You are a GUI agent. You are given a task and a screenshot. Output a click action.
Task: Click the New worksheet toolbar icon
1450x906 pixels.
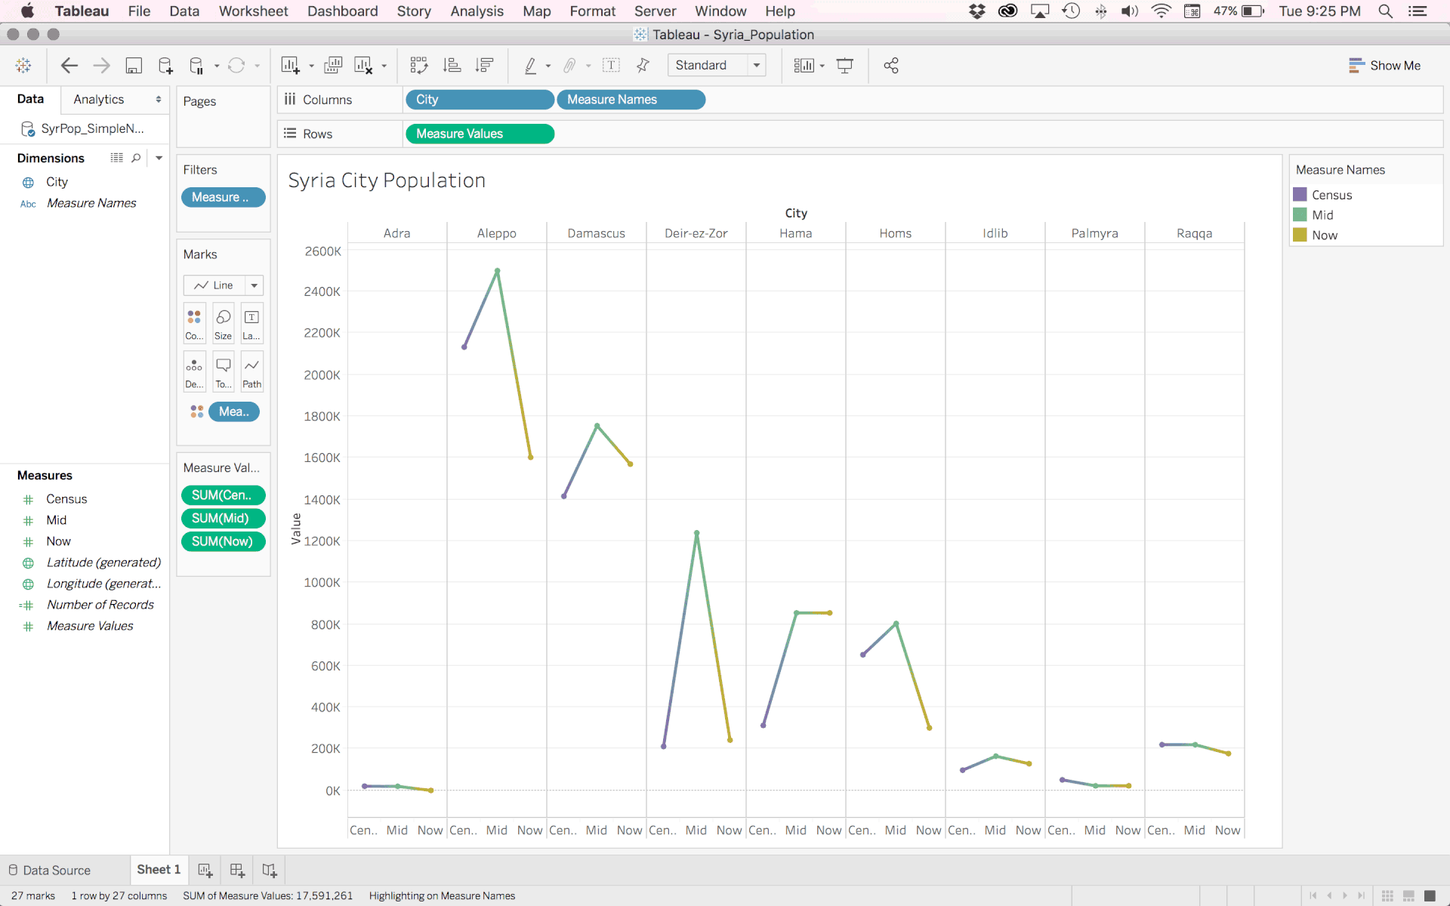point(290,66)
